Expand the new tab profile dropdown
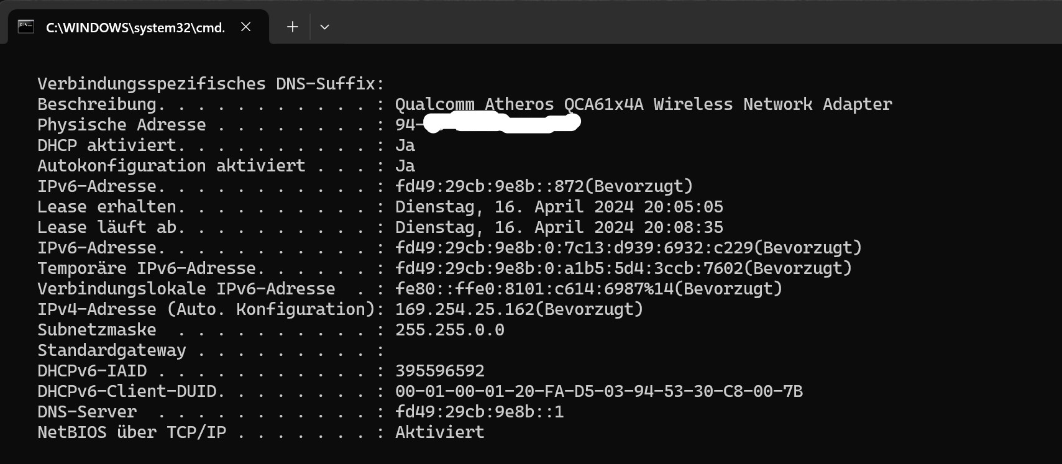Viewport: 1062px width, 464px height. [324, 27]
